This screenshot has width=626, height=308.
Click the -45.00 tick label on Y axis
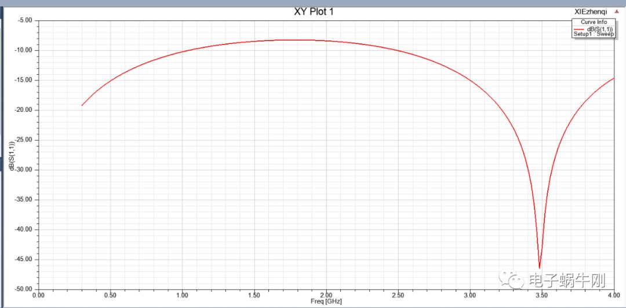[24, 259]
